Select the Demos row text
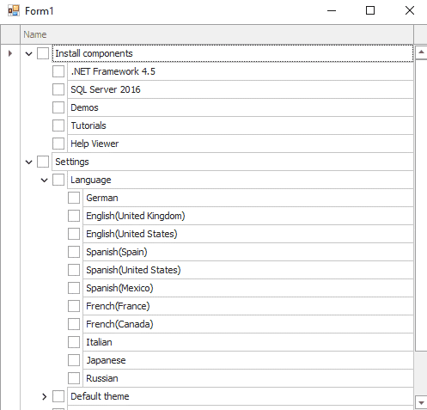Viewport: 427px width, 410px height. point(84,107)
